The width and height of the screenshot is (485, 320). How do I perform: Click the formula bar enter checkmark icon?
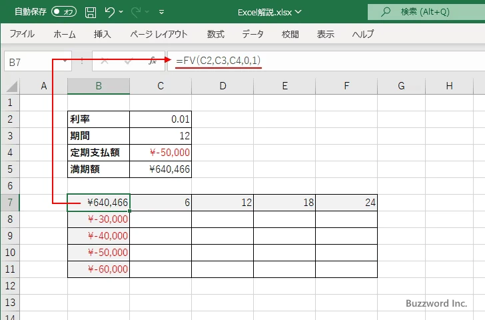[128, 61]
